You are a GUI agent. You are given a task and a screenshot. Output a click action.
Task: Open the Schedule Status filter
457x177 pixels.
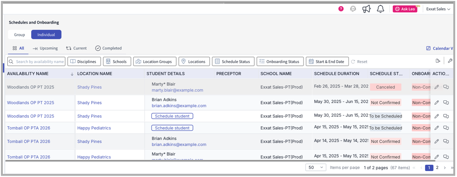click(233, 62)
